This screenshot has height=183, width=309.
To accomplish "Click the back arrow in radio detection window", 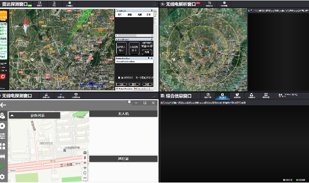I will pyautogui.click(x=3, y=105).
